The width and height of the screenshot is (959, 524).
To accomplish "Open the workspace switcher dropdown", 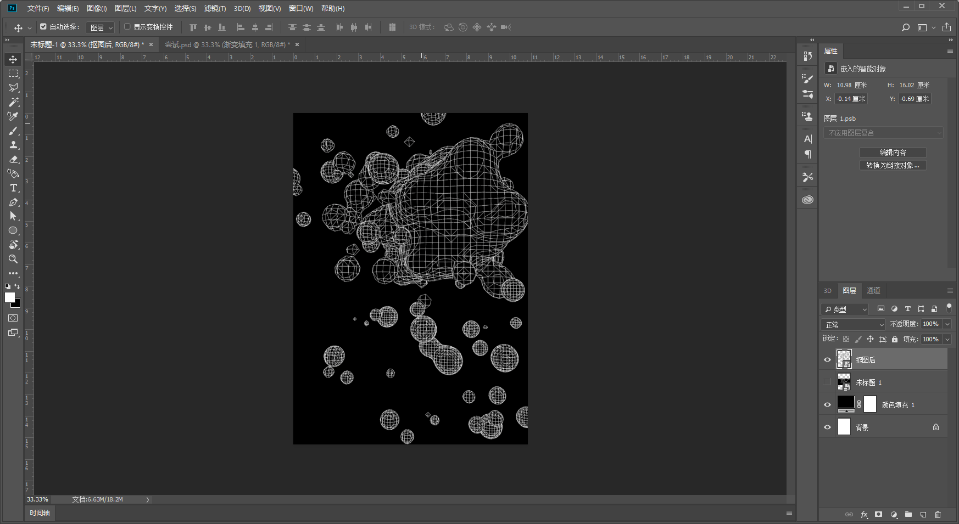I will coord(925,27).
